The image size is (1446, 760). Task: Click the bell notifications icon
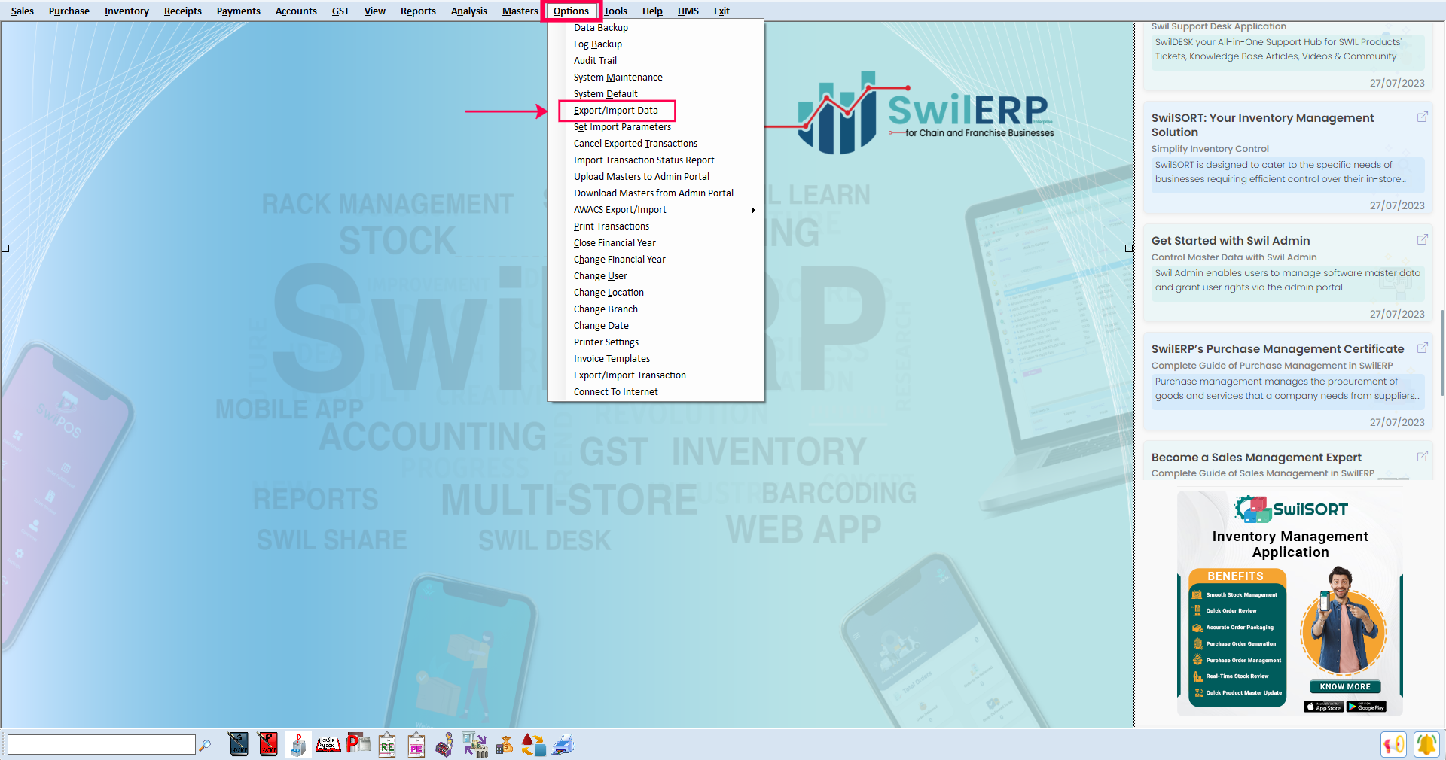tap(1426, 745)
